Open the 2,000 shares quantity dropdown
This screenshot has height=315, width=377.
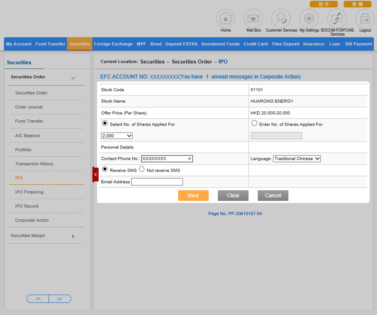pos(117,136)
